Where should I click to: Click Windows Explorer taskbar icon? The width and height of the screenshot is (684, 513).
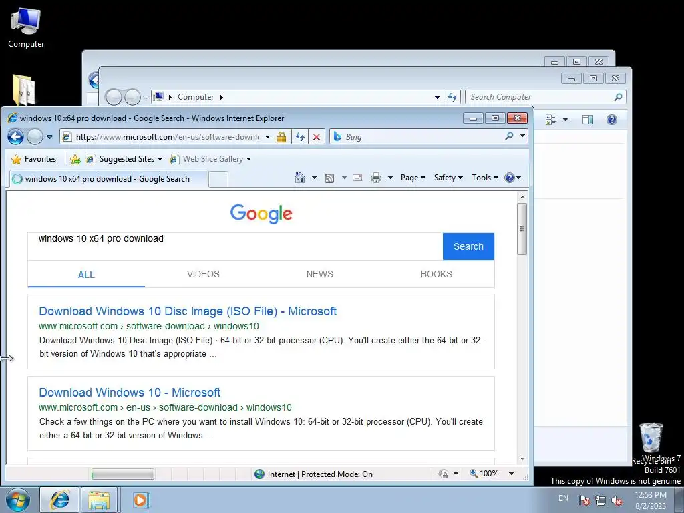(x=99, y=500)
